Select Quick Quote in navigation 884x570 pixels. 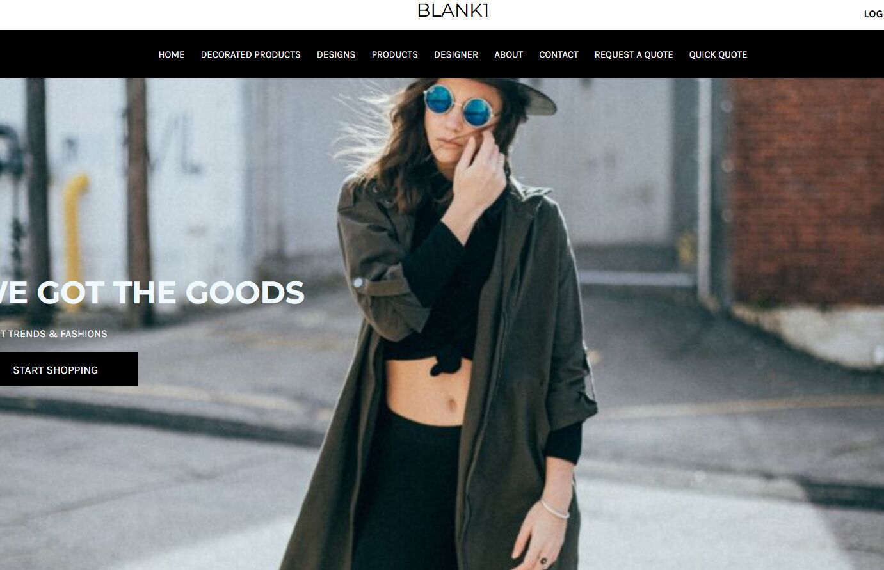click(718, 54)
